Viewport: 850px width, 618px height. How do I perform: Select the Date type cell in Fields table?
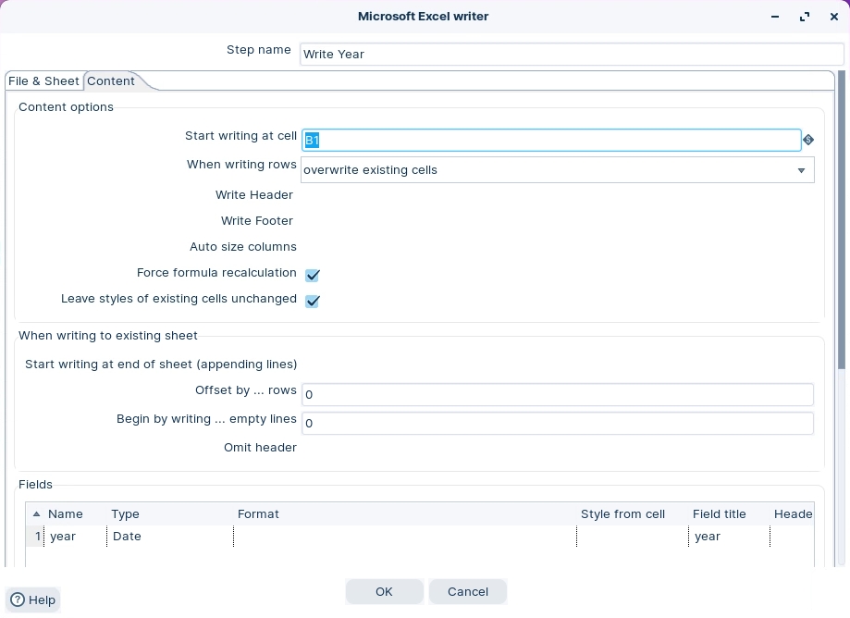pos(127,537)
